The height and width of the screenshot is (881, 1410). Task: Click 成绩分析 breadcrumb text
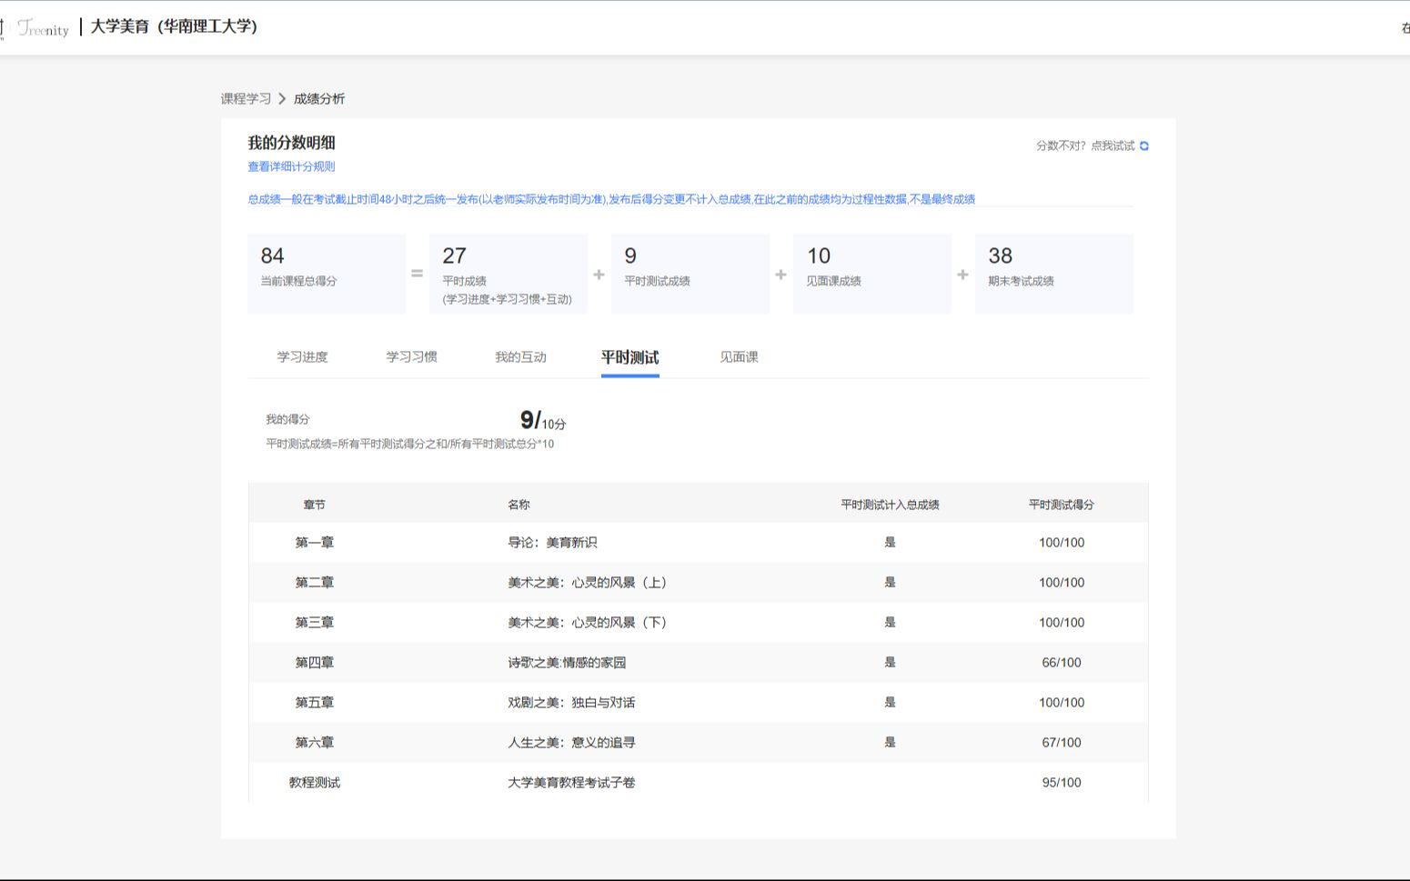click(x=319, y=98)
